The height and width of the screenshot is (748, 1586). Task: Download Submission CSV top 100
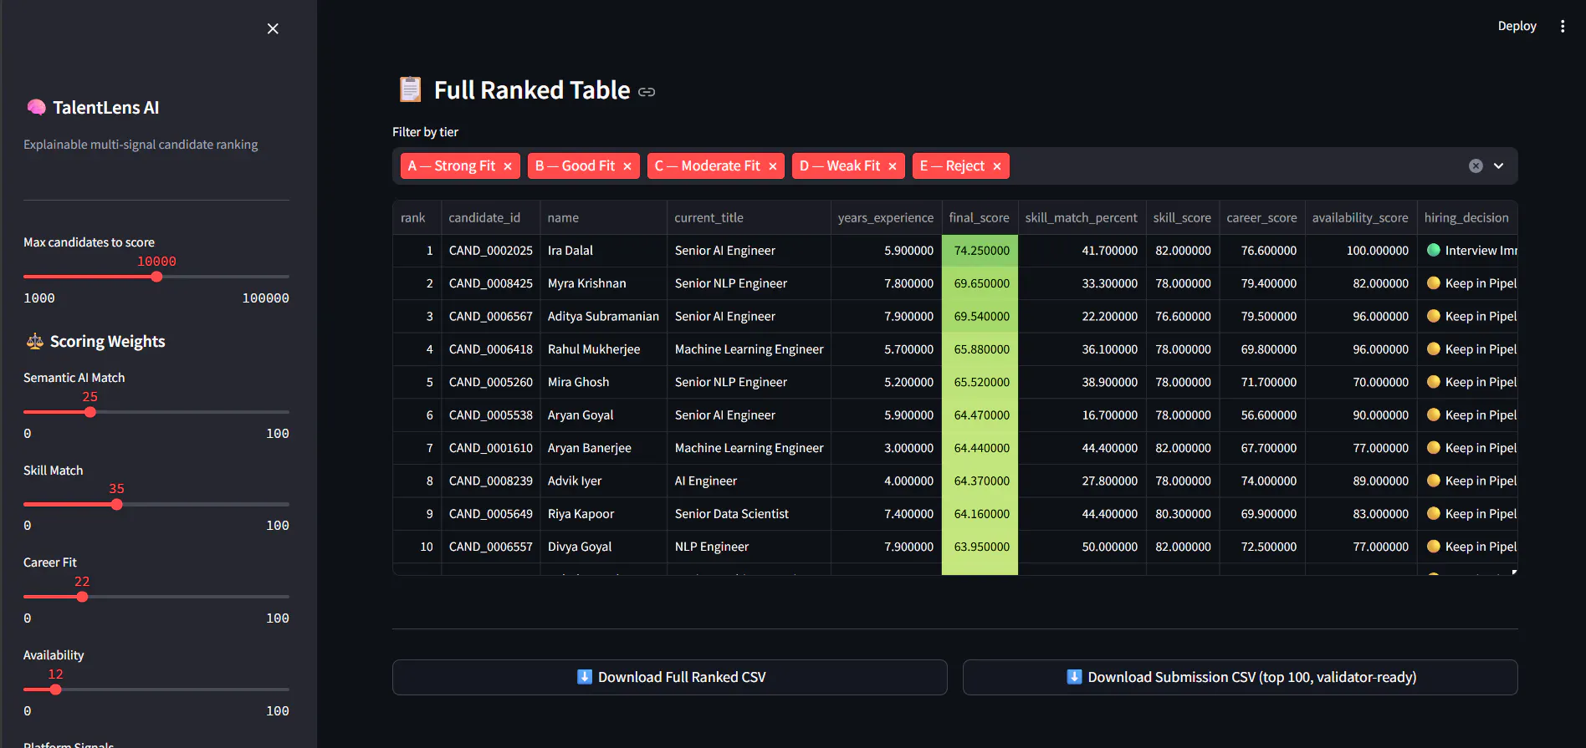[x=1241, y=677]
